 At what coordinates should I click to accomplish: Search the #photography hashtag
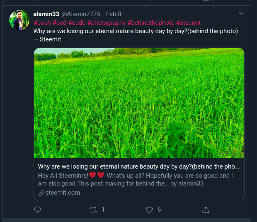coord(107,23)
